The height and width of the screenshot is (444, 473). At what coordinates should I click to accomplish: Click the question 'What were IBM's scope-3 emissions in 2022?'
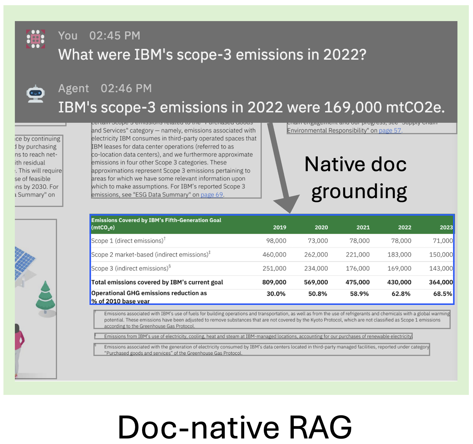tap(212, 55)
